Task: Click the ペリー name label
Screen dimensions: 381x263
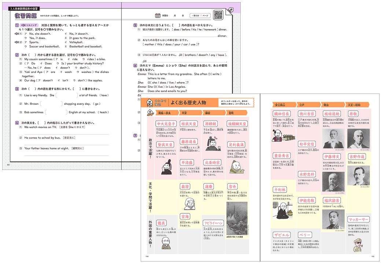Action: point(305,235)
